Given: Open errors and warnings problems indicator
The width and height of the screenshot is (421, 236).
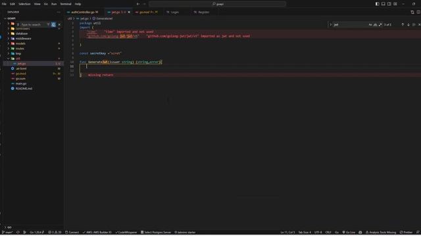Looking at the screenshot, I should pyautogui.click(x=55, y=232).
